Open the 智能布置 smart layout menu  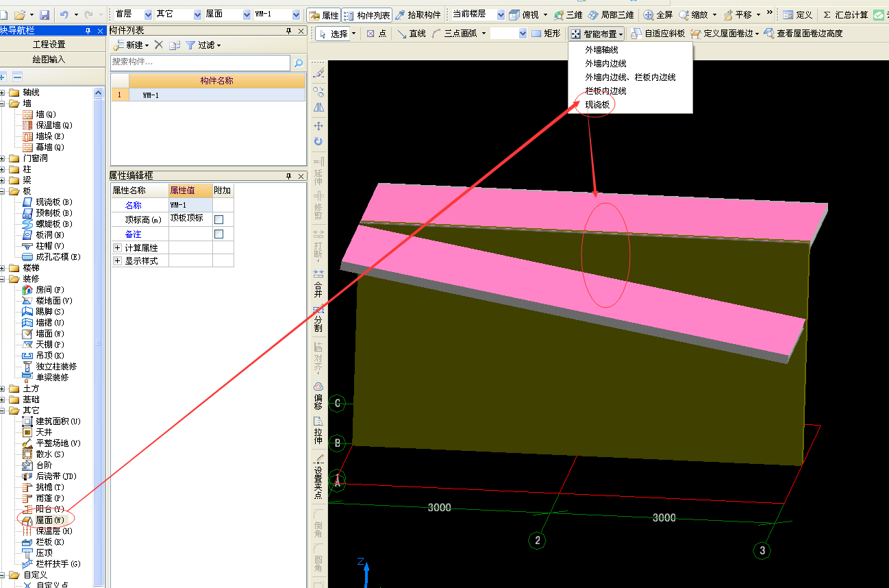(596, 34)
